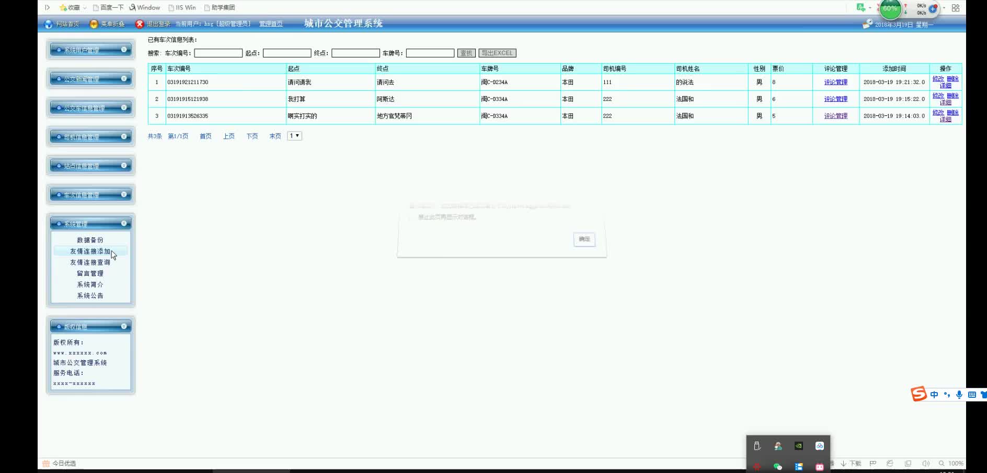Screen dimensions: 987x473
Task: Expand the 系统用户管理 menu panel
Action: (x=90, y=50)
